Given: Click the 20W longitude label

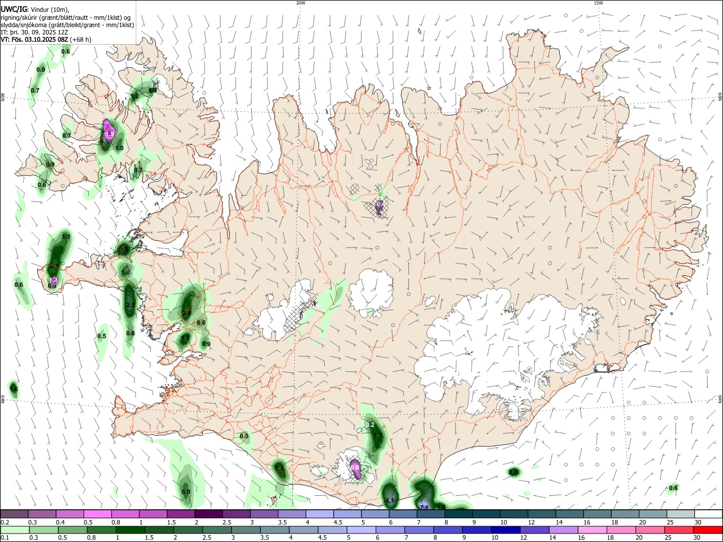Looking at the screenshot, I should [x=300, y=3].
